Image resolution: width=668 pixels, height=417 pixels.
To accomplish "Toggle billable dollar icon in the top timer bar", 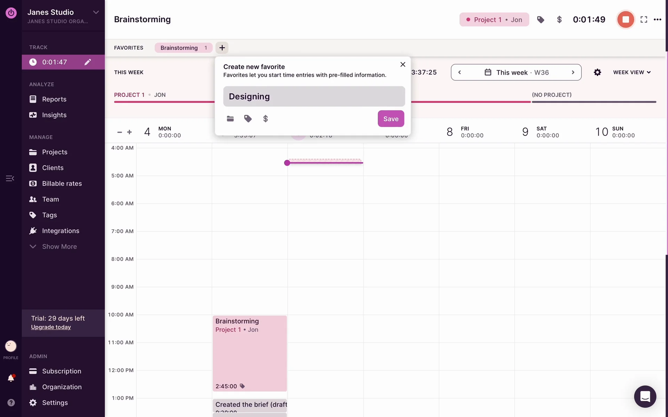I will [x=559, y=20].
